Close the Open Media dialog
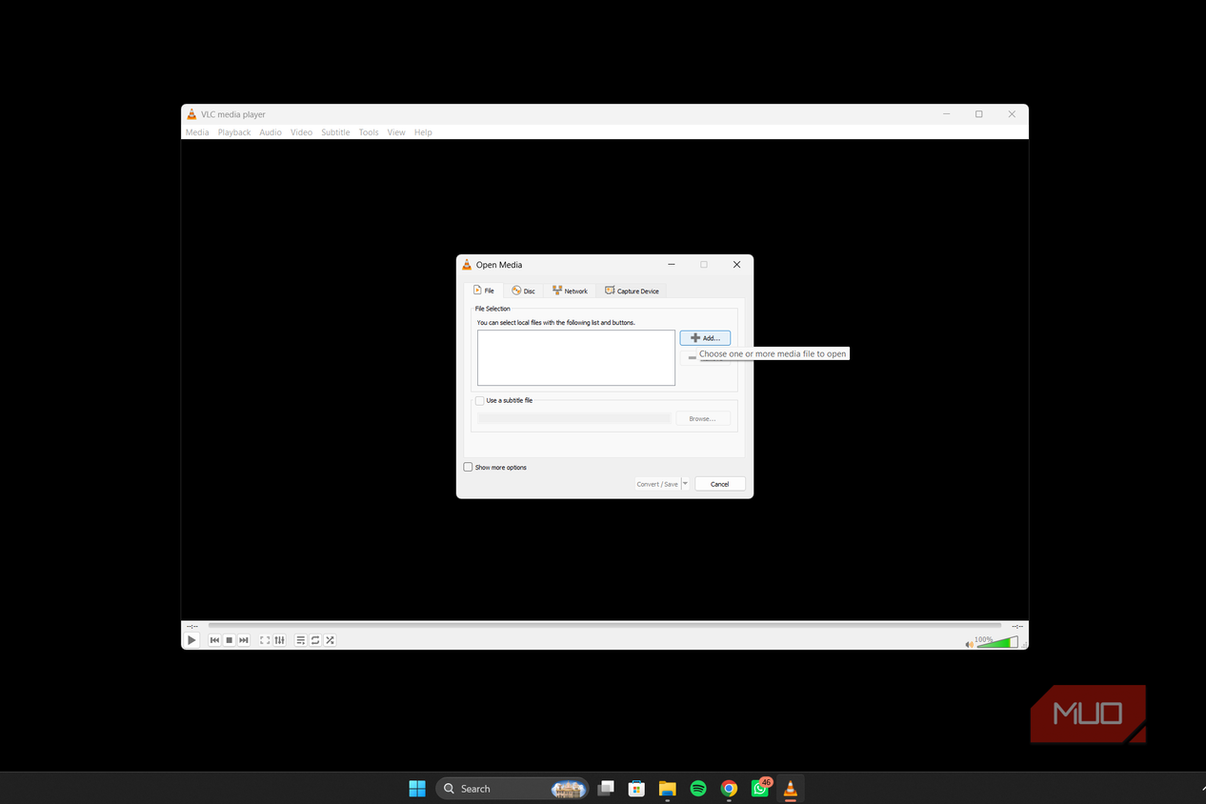The image size is (1206, 804). point(736,265)
